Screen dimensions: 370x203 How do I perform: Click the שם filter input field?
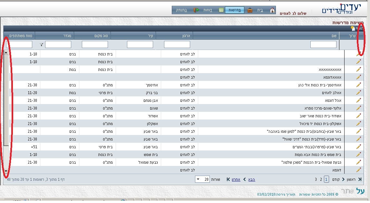pyautogui.click(x=323, y=44)
